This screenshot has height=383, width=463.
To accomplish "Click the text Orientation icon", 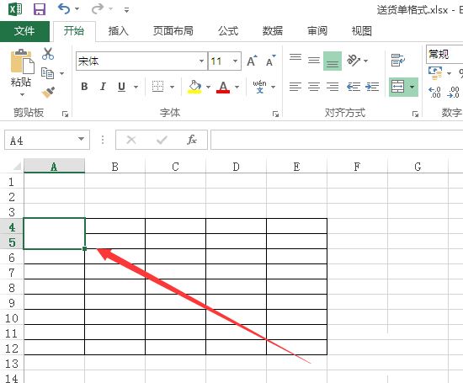I will click(x=354, y=61).
